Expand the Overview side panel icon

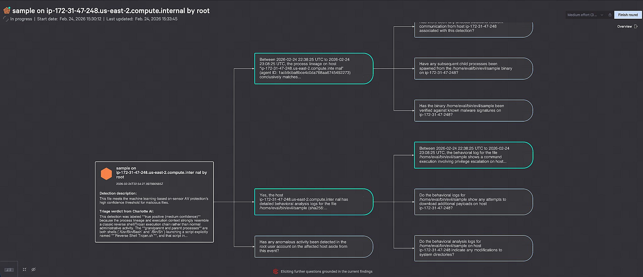(x=636, y=27)
